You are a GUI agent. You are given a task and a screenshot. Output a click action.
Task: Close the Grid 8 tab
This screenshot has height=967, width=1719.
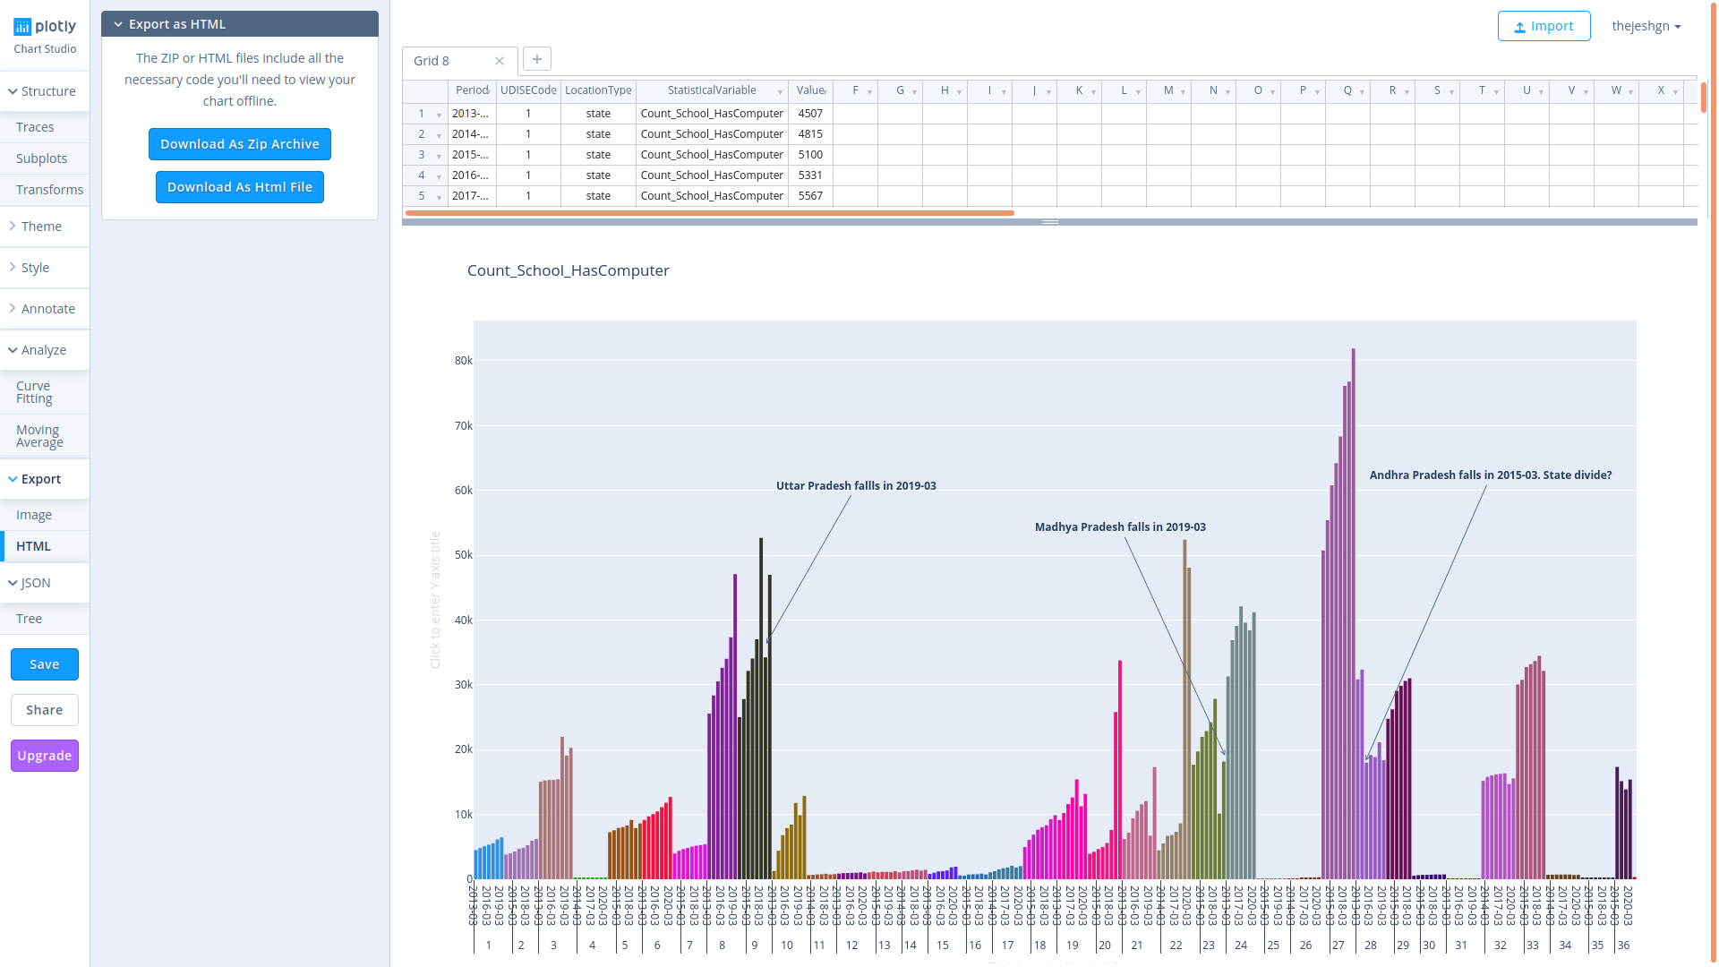coord(500,60)
